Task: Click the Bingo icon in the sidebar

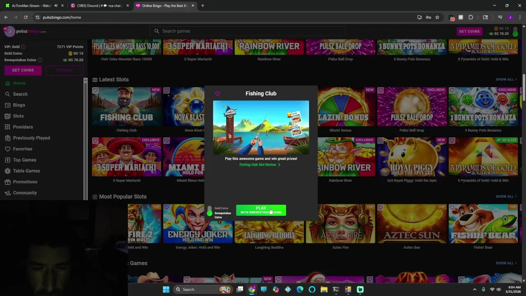Action: 7,105
